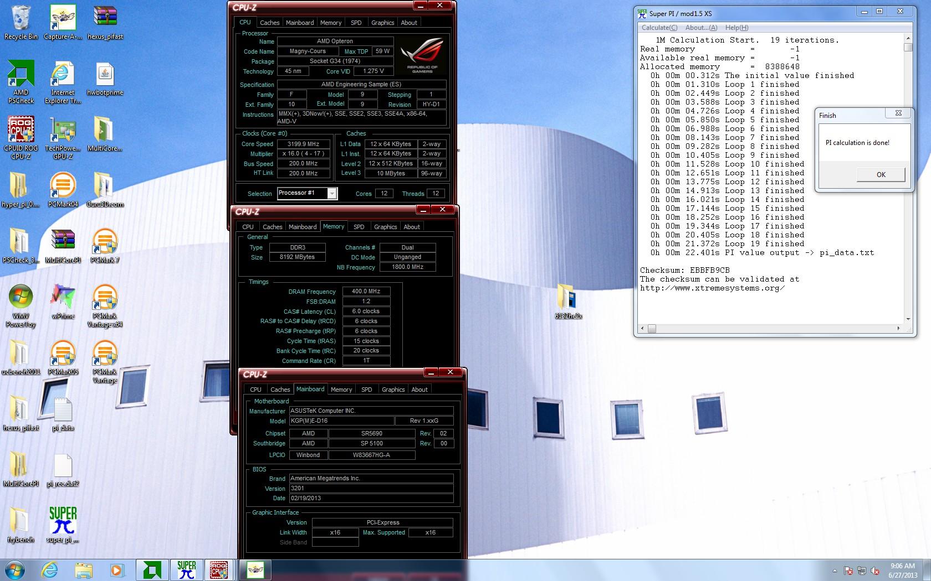The height and width of the screenshot is (581, 931).
Task: Click the Checksum EBBFB9CB line
Action: [x=684, y=270]
